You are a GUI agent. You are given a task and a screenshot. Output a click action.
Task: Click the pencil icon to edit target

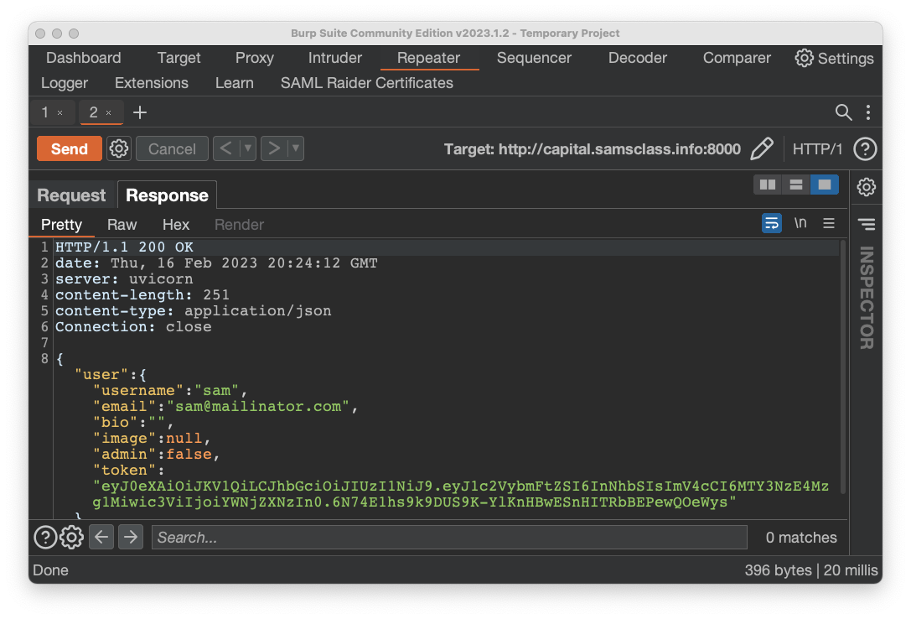[761, 149]
